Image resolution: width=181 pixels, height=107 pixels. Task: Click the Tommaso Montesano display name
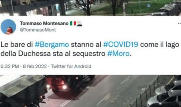pos(44,23)
